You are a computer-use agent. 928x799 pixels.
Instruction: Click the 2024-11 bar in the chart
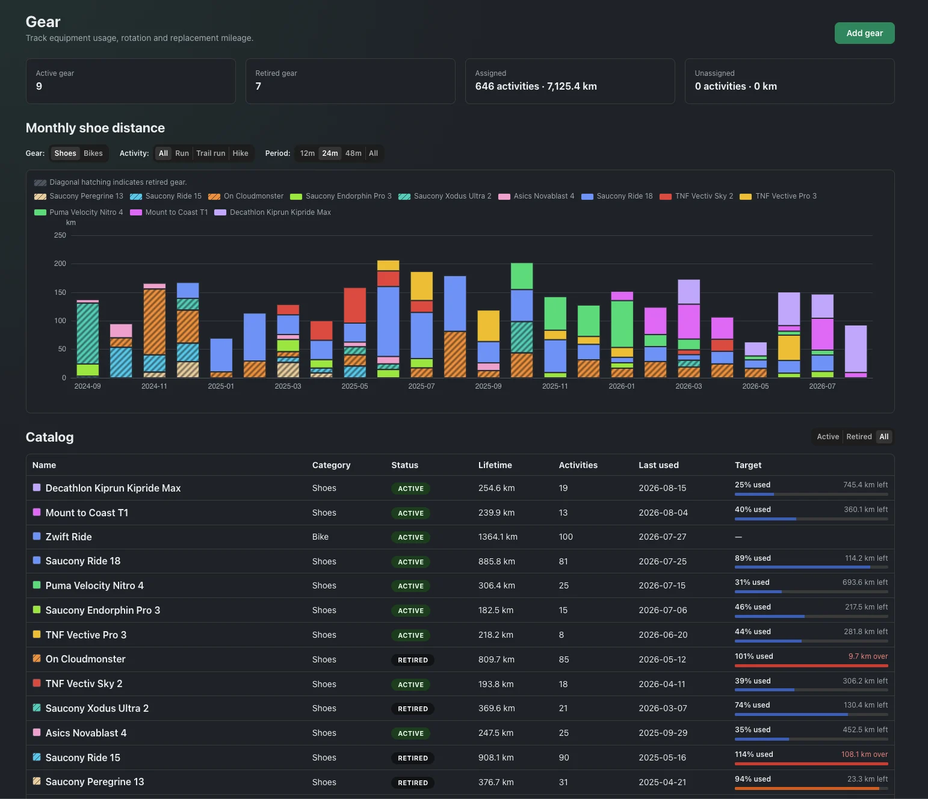tap(155, 330)
